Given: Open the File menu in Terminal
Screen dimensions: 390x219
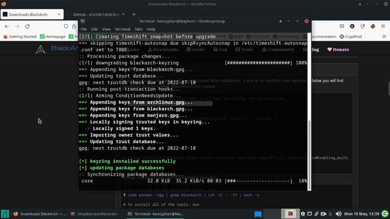Looking at the screenshot, I should pos(83,29).
